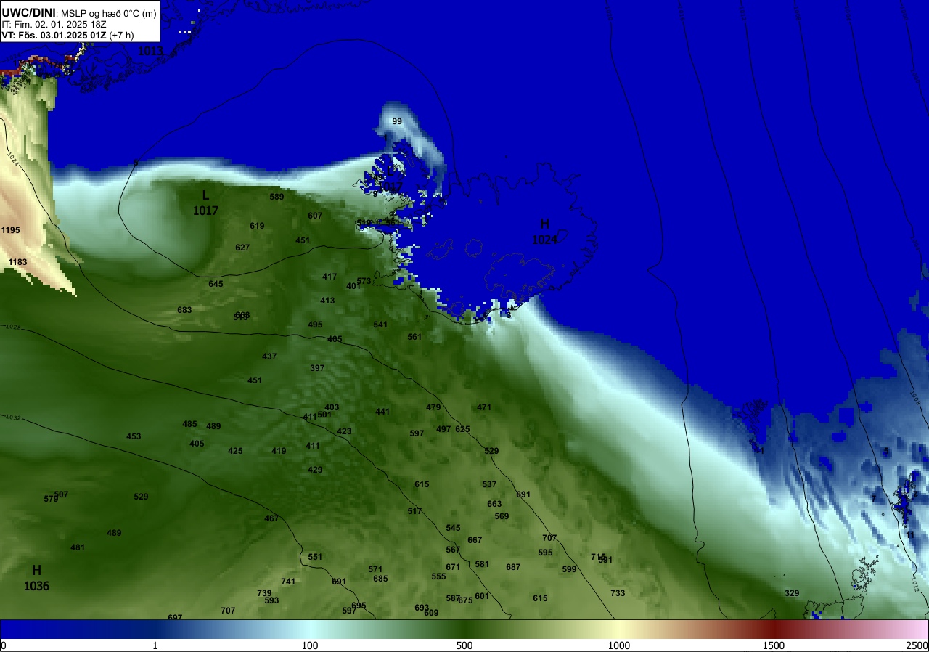Image resolution: width=929 pixels, height=652 pixels.
Task: Click the 569 height value
Action: pos(502,516)
